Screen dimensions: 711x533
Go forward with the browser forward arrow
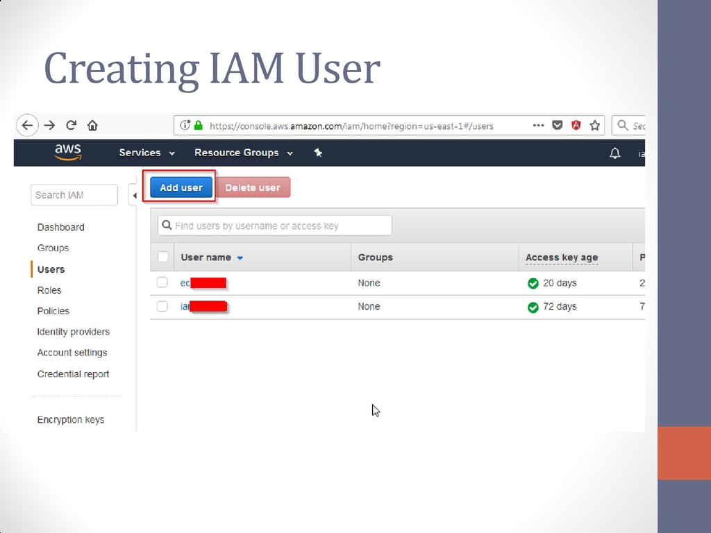pyautogui.click(x=49, y=126)
